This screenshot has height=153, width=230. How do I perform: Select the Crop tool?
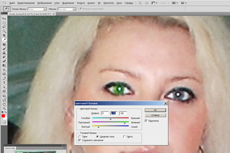pos(4,35)
